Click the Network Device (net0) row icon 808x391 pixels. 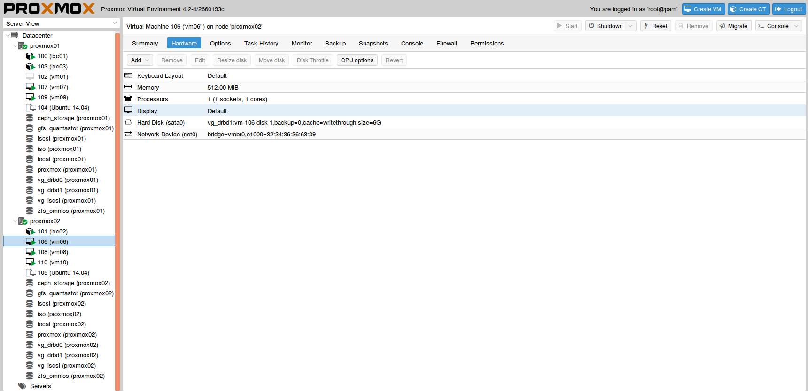coord(128,134)
